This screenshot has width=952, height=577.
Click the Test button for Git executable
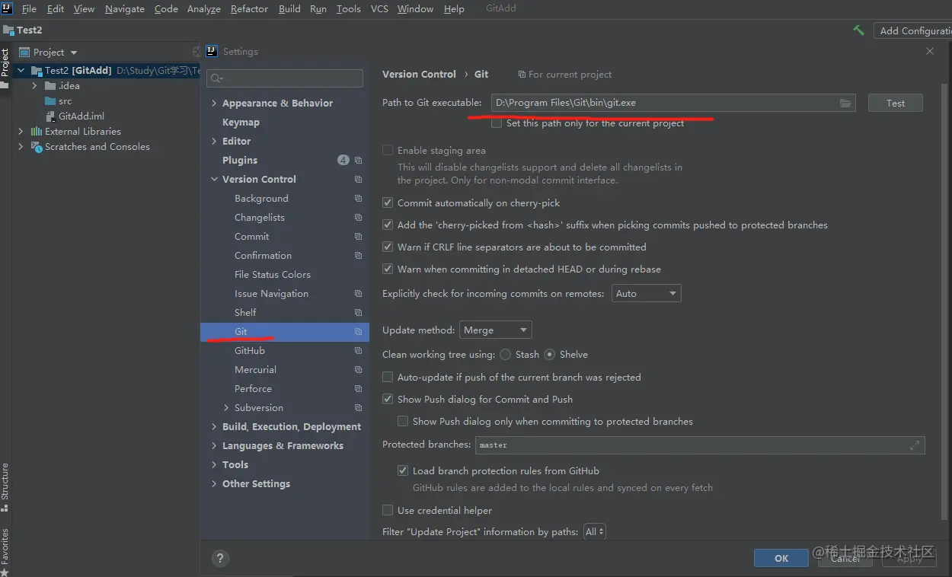tap(896, 103)
